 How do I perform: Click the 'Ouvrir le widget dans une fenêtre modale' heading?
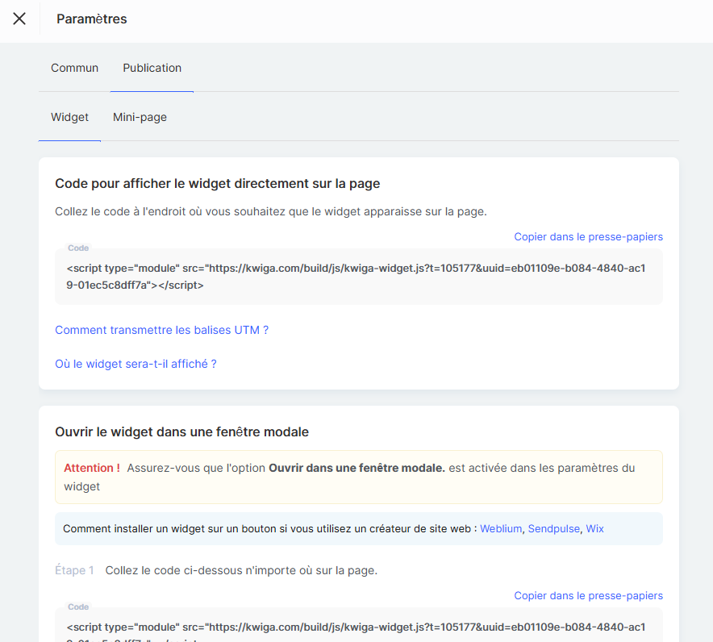coord(181,431)
